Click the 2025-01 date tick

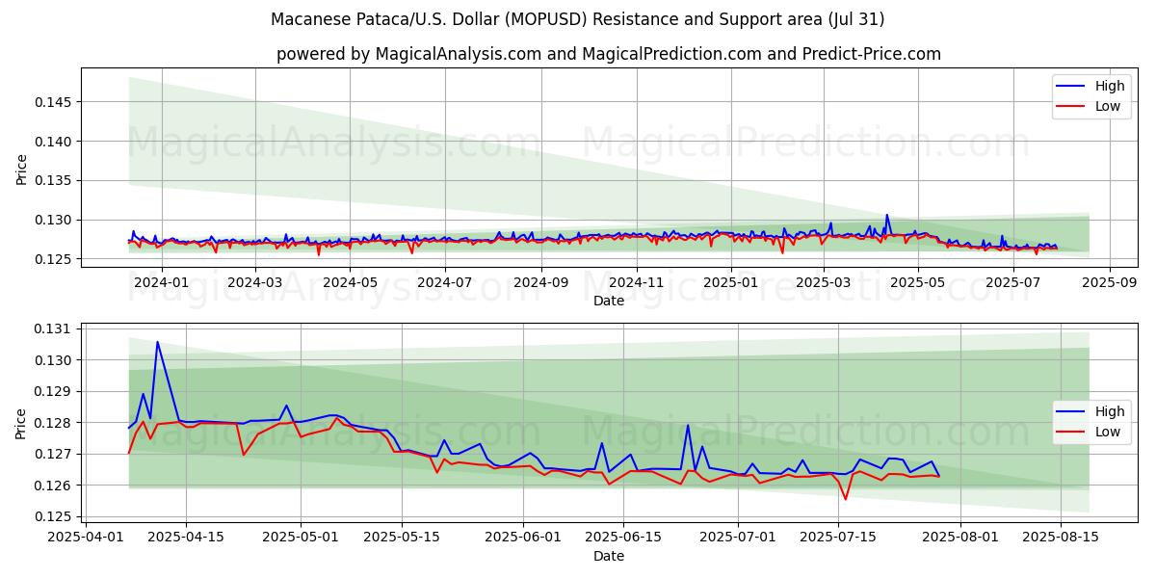coord(732,282)
